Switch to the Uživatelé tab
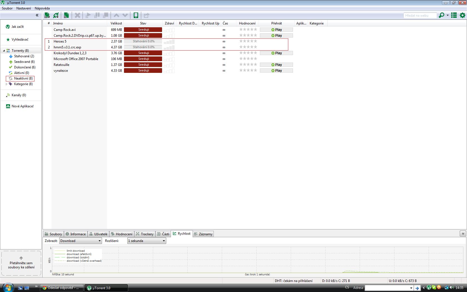The height and width of the screenshot is (292, 467). pos(98,234)
